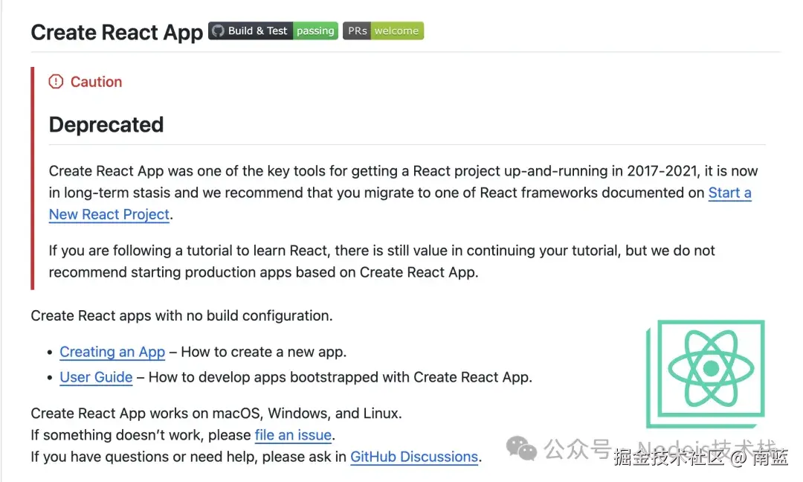Click the GitHub octocat icon in the badge

pos(218,31)
